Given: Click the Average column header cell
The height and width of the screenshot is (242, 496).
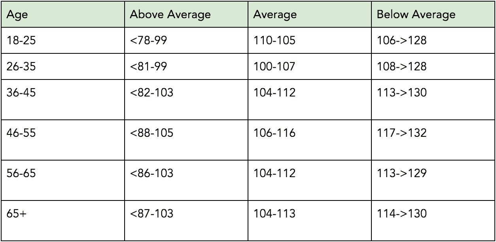Looking at the screenshot, I should [x=309, y=15].
